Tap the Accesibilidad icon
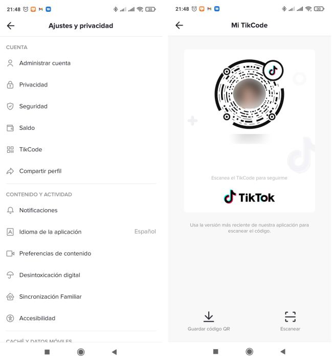 (10, 318)
